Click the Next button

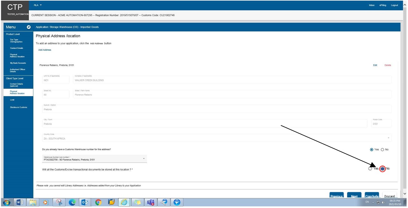pyautogui.click(x=354, y=196)
